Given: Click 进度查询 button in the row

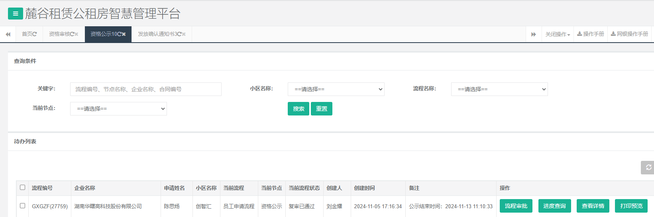Looking at the screenshot, I should (x=555, y=206).
